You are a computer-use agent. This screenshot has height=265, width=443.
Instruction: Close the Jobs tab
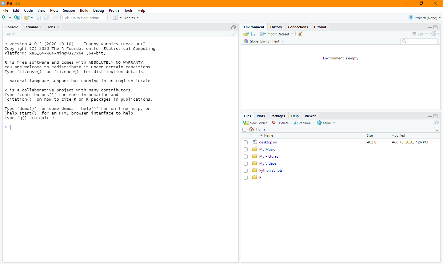[58, 27]
